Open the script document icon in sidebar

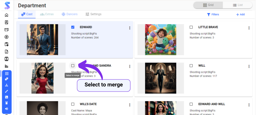coord(6,22)
